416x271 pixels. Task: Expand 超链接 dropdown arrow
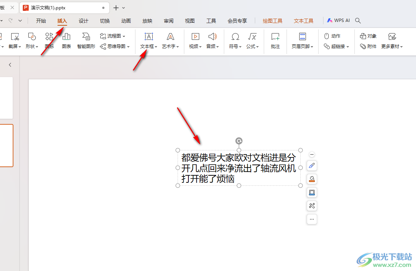pyautogui.click(x=348, y=47)
